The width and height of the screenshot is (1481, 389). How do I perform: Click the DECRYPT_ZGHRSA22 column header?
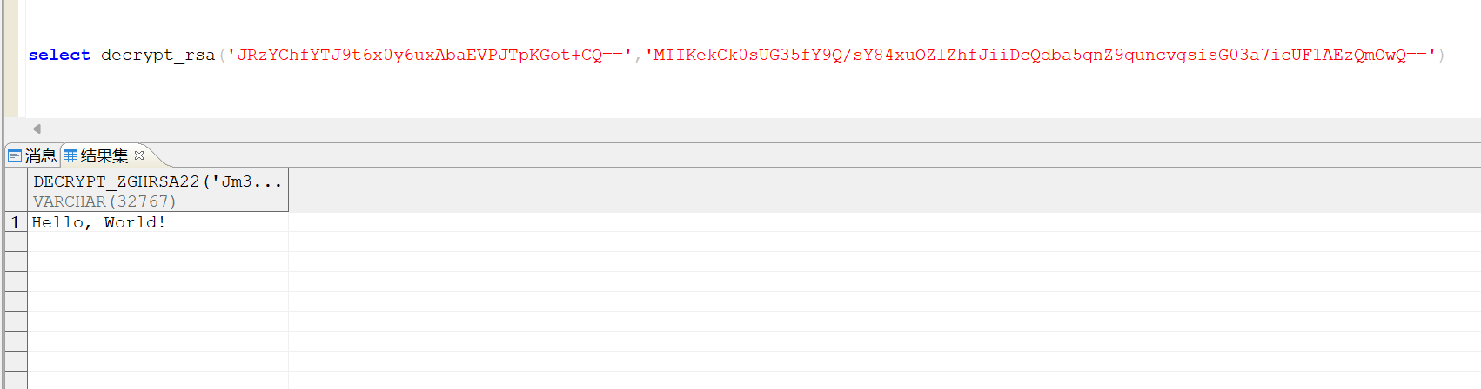(158, 181)
